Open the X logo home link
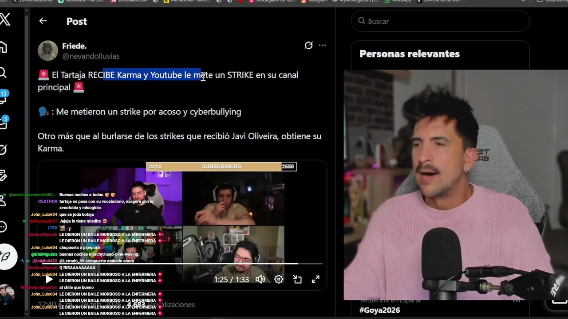 [x=4, y=19]
